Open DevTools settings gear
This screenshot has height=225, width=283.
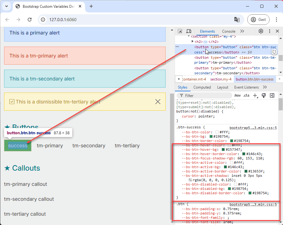click(x=261, y=31)
